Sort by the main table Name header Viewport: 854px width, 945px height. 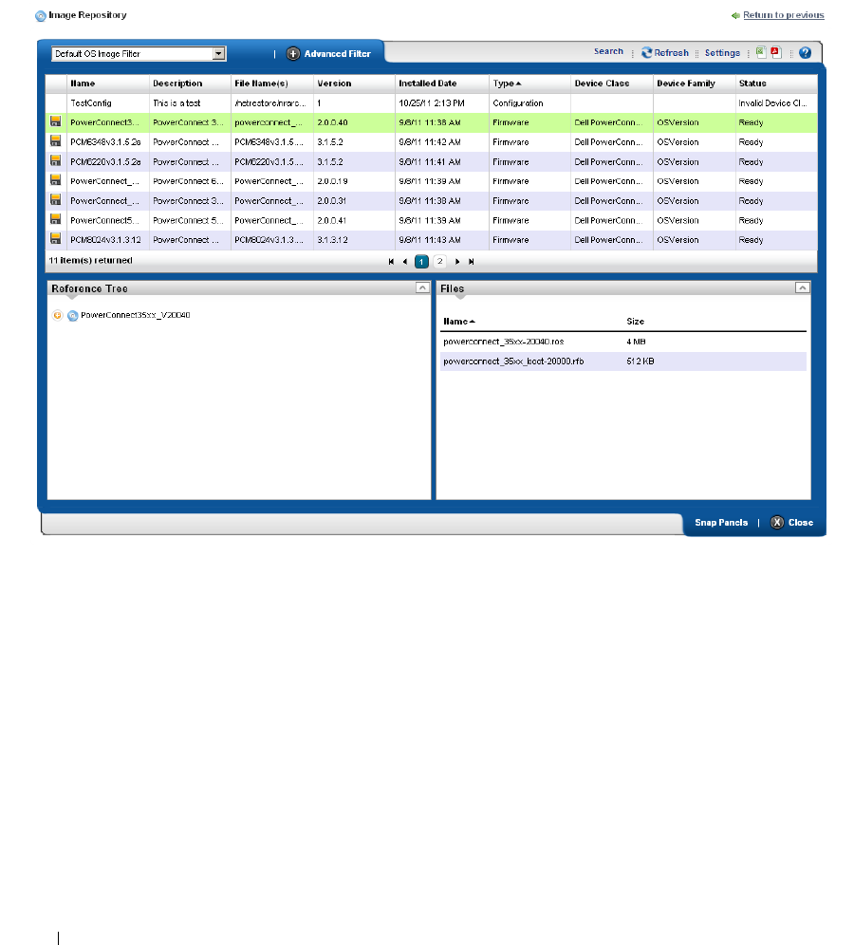point(83,83)
